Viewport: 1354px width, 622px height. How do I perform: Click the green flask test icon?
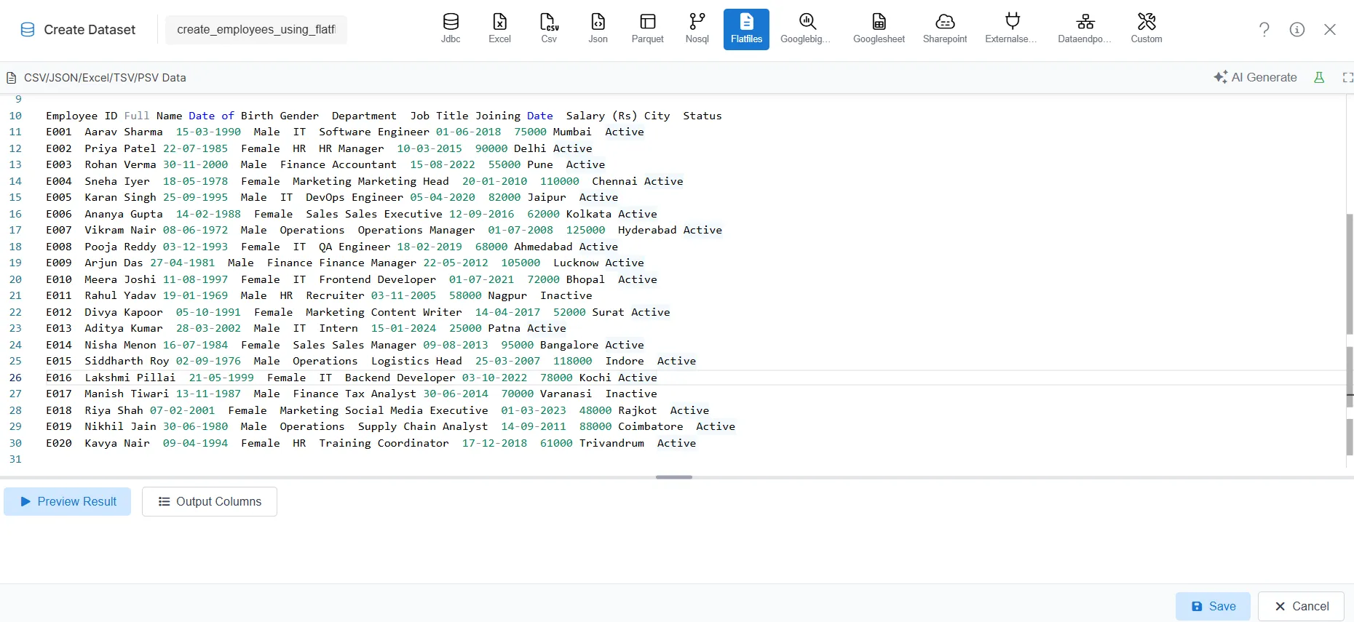tap(1319, 77)
